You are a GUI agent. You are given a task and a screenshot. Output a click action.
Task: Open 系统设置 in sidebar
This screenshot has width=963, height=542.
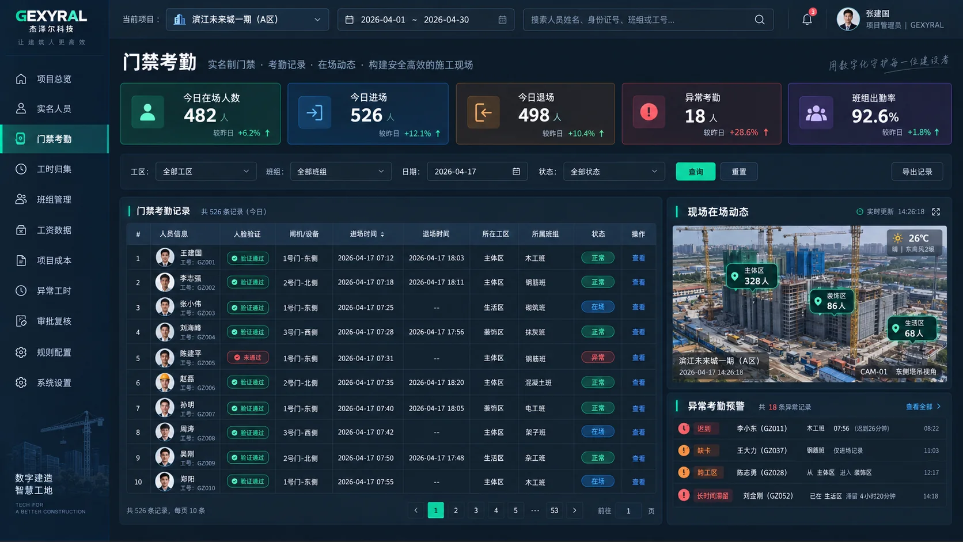pos(54,383)
